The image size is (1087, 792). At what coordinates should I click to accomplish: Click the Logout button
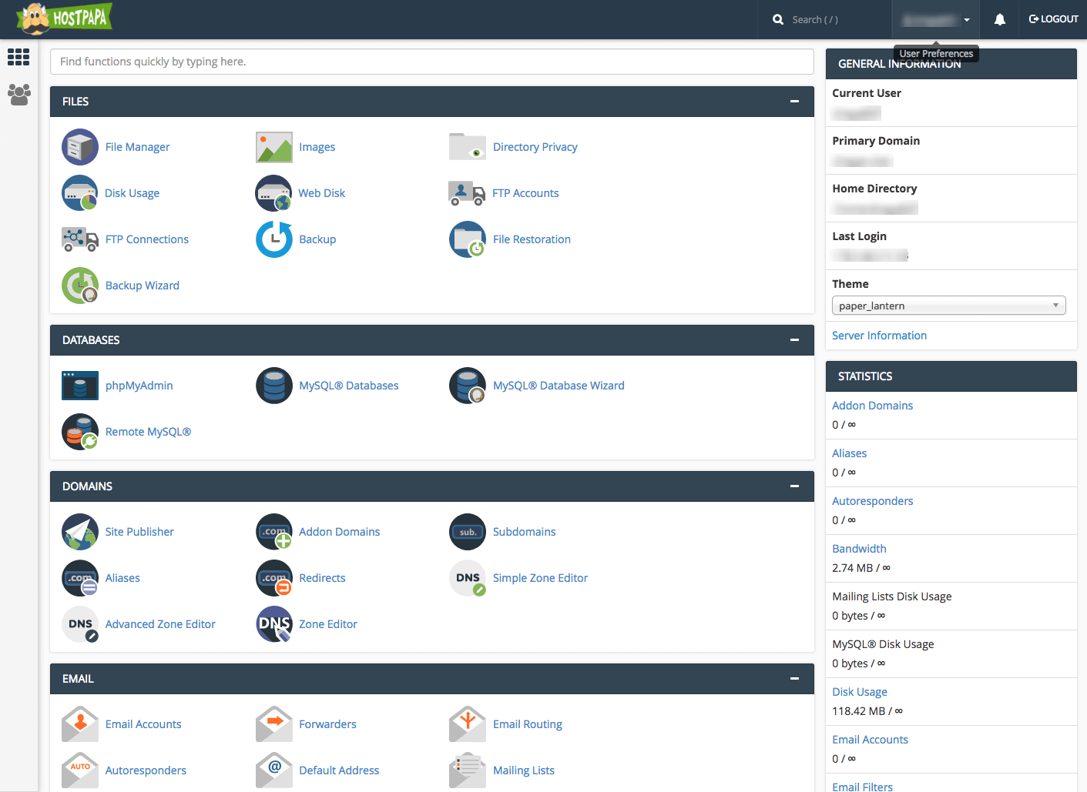[x=1053, y=19]
